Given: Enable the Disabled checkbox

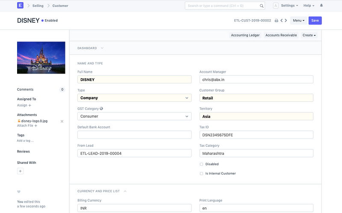Looking at the screenshot, I should (201, 164).
